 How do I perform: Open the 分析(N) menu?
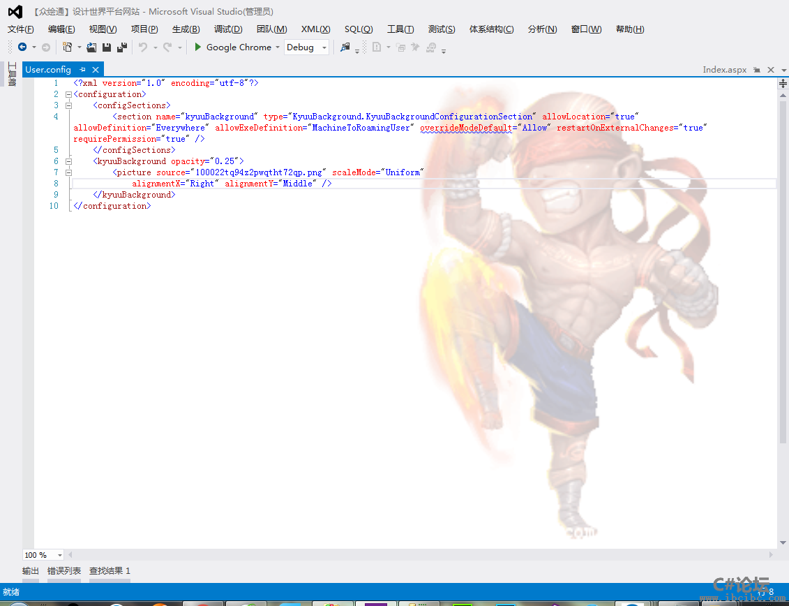542,29
